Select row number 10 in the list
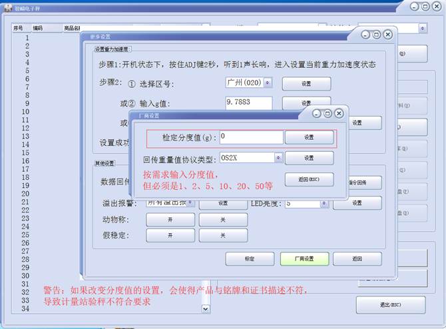The width and height of the screenshot is (446, 329). [25, 112]
